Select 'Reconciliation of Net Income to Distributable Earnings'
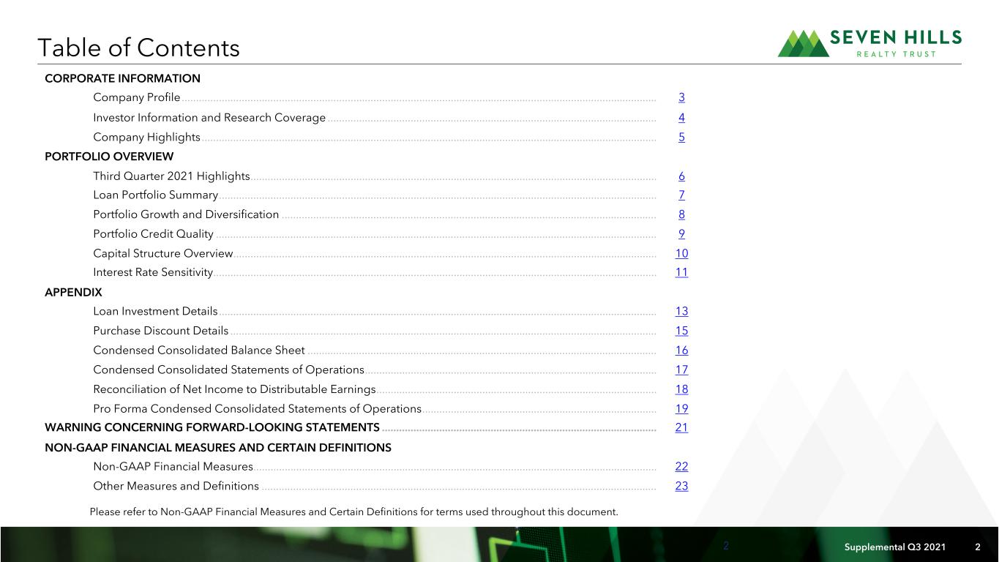The height and width of the screenshot is (562, 999). click(234, 389)
